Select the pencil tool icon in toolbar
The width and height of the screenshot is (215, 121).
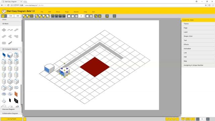tap(96, 16)
